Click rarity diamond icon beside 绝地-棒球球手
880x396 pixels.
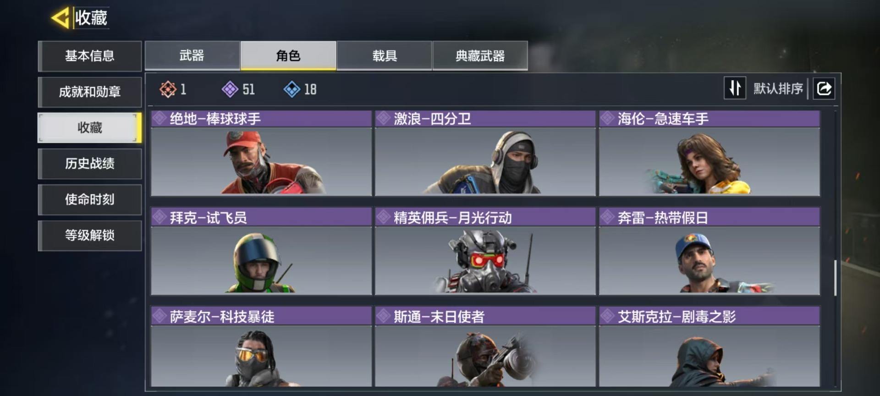(x=159, y=119)
